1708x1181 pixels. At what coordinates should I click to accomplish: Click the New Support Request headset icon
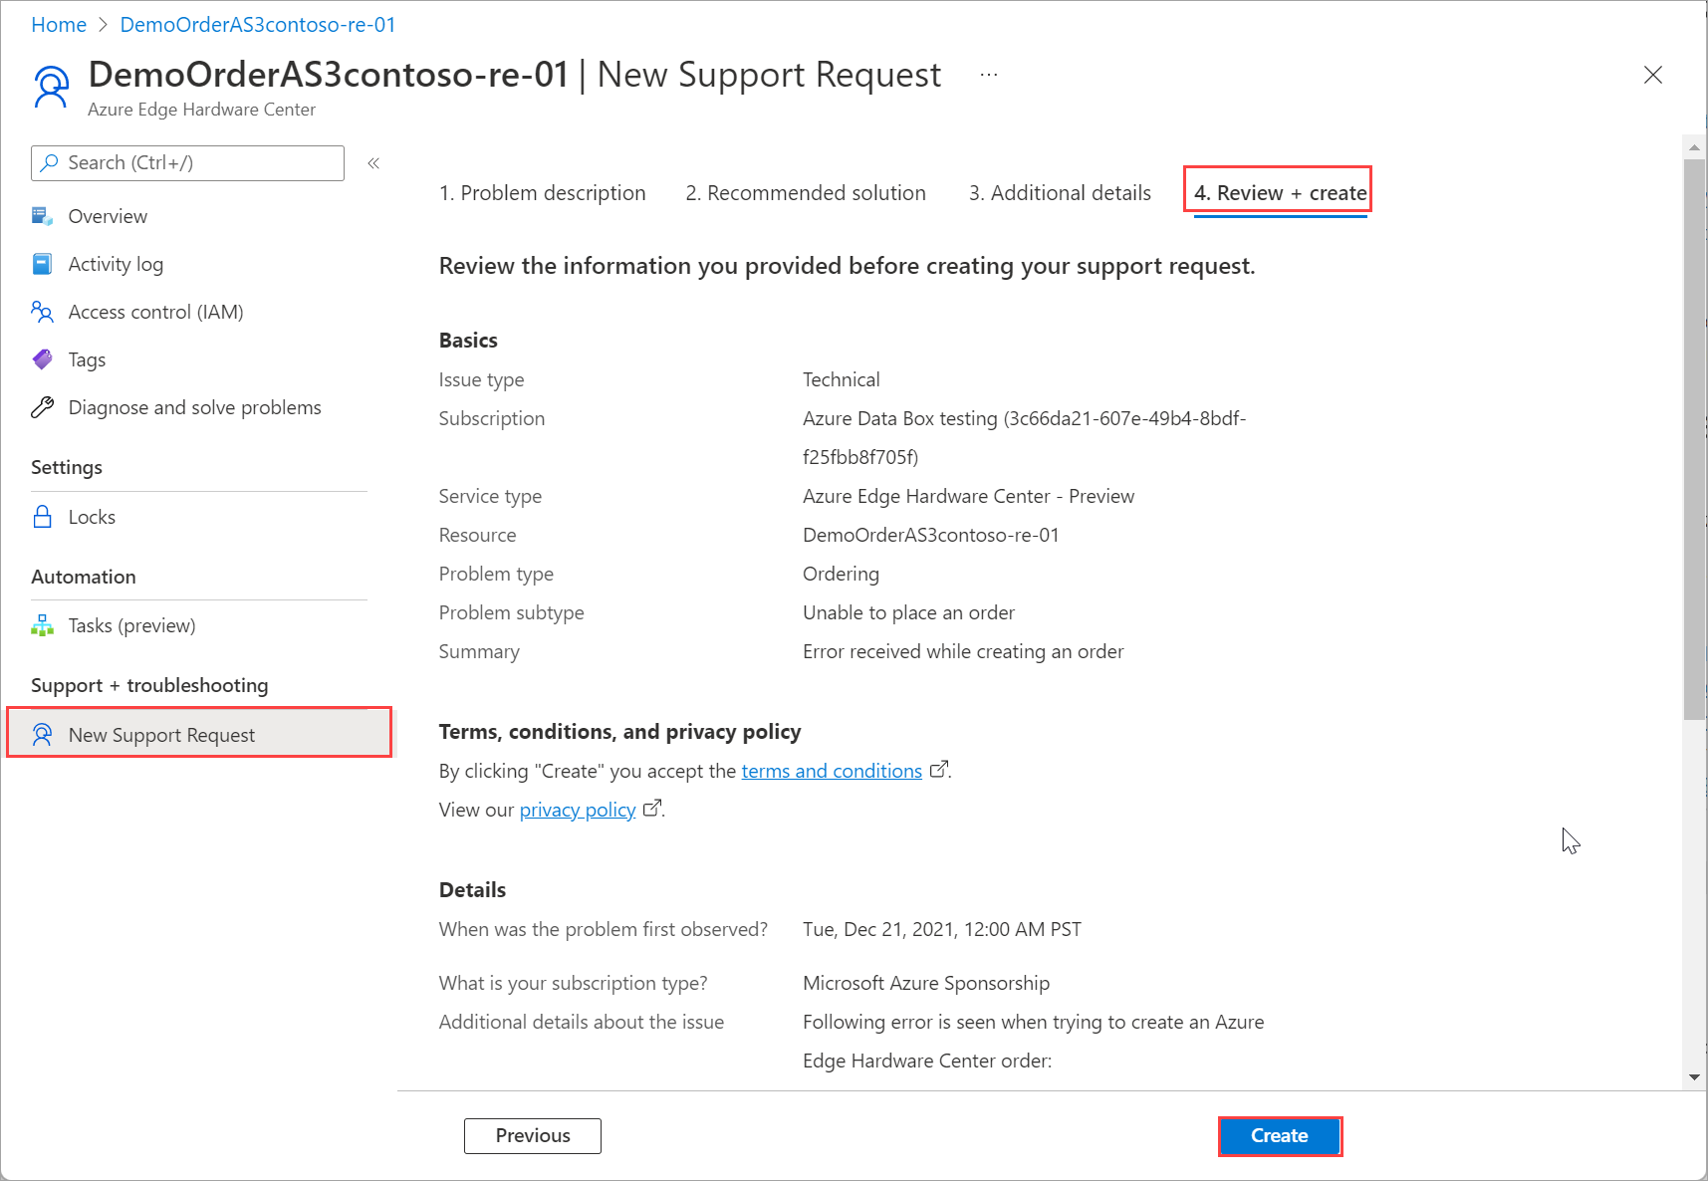coord(42,735)
